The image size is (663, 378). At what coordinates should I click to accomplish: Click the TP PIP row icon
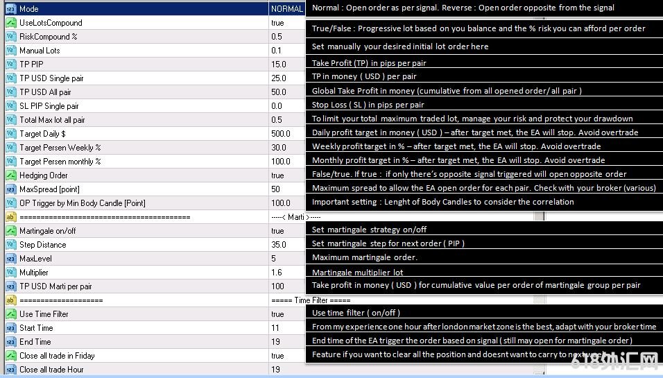coord(10,65)
